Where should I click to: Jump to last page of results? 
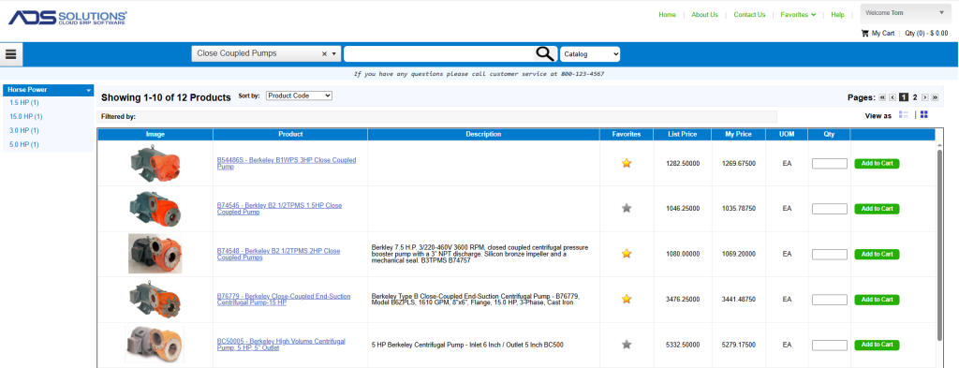(935, 97)
